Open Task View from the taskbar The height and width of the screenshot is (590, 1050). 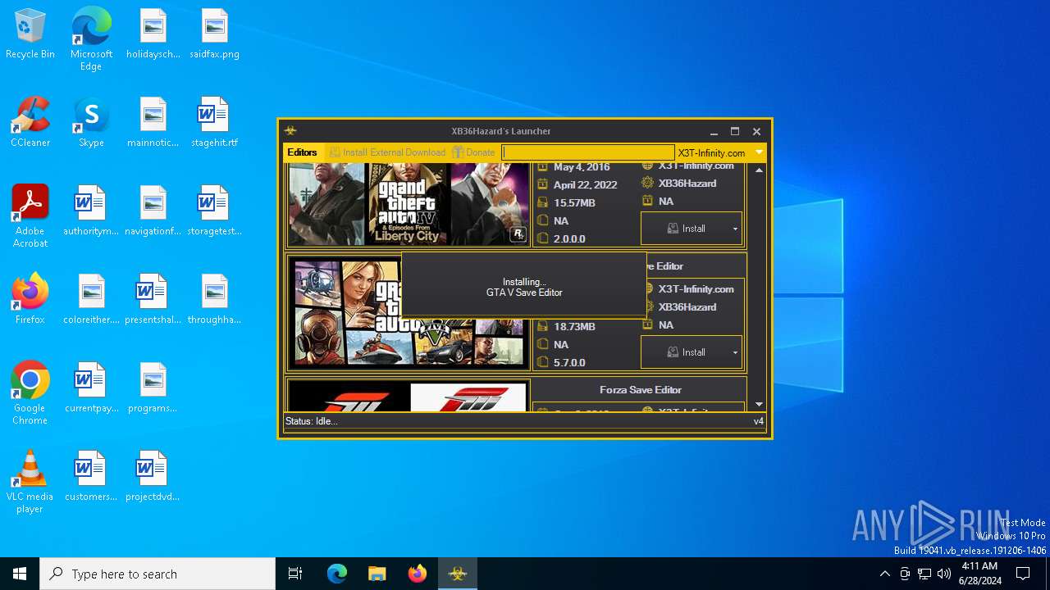coord(295,574)
